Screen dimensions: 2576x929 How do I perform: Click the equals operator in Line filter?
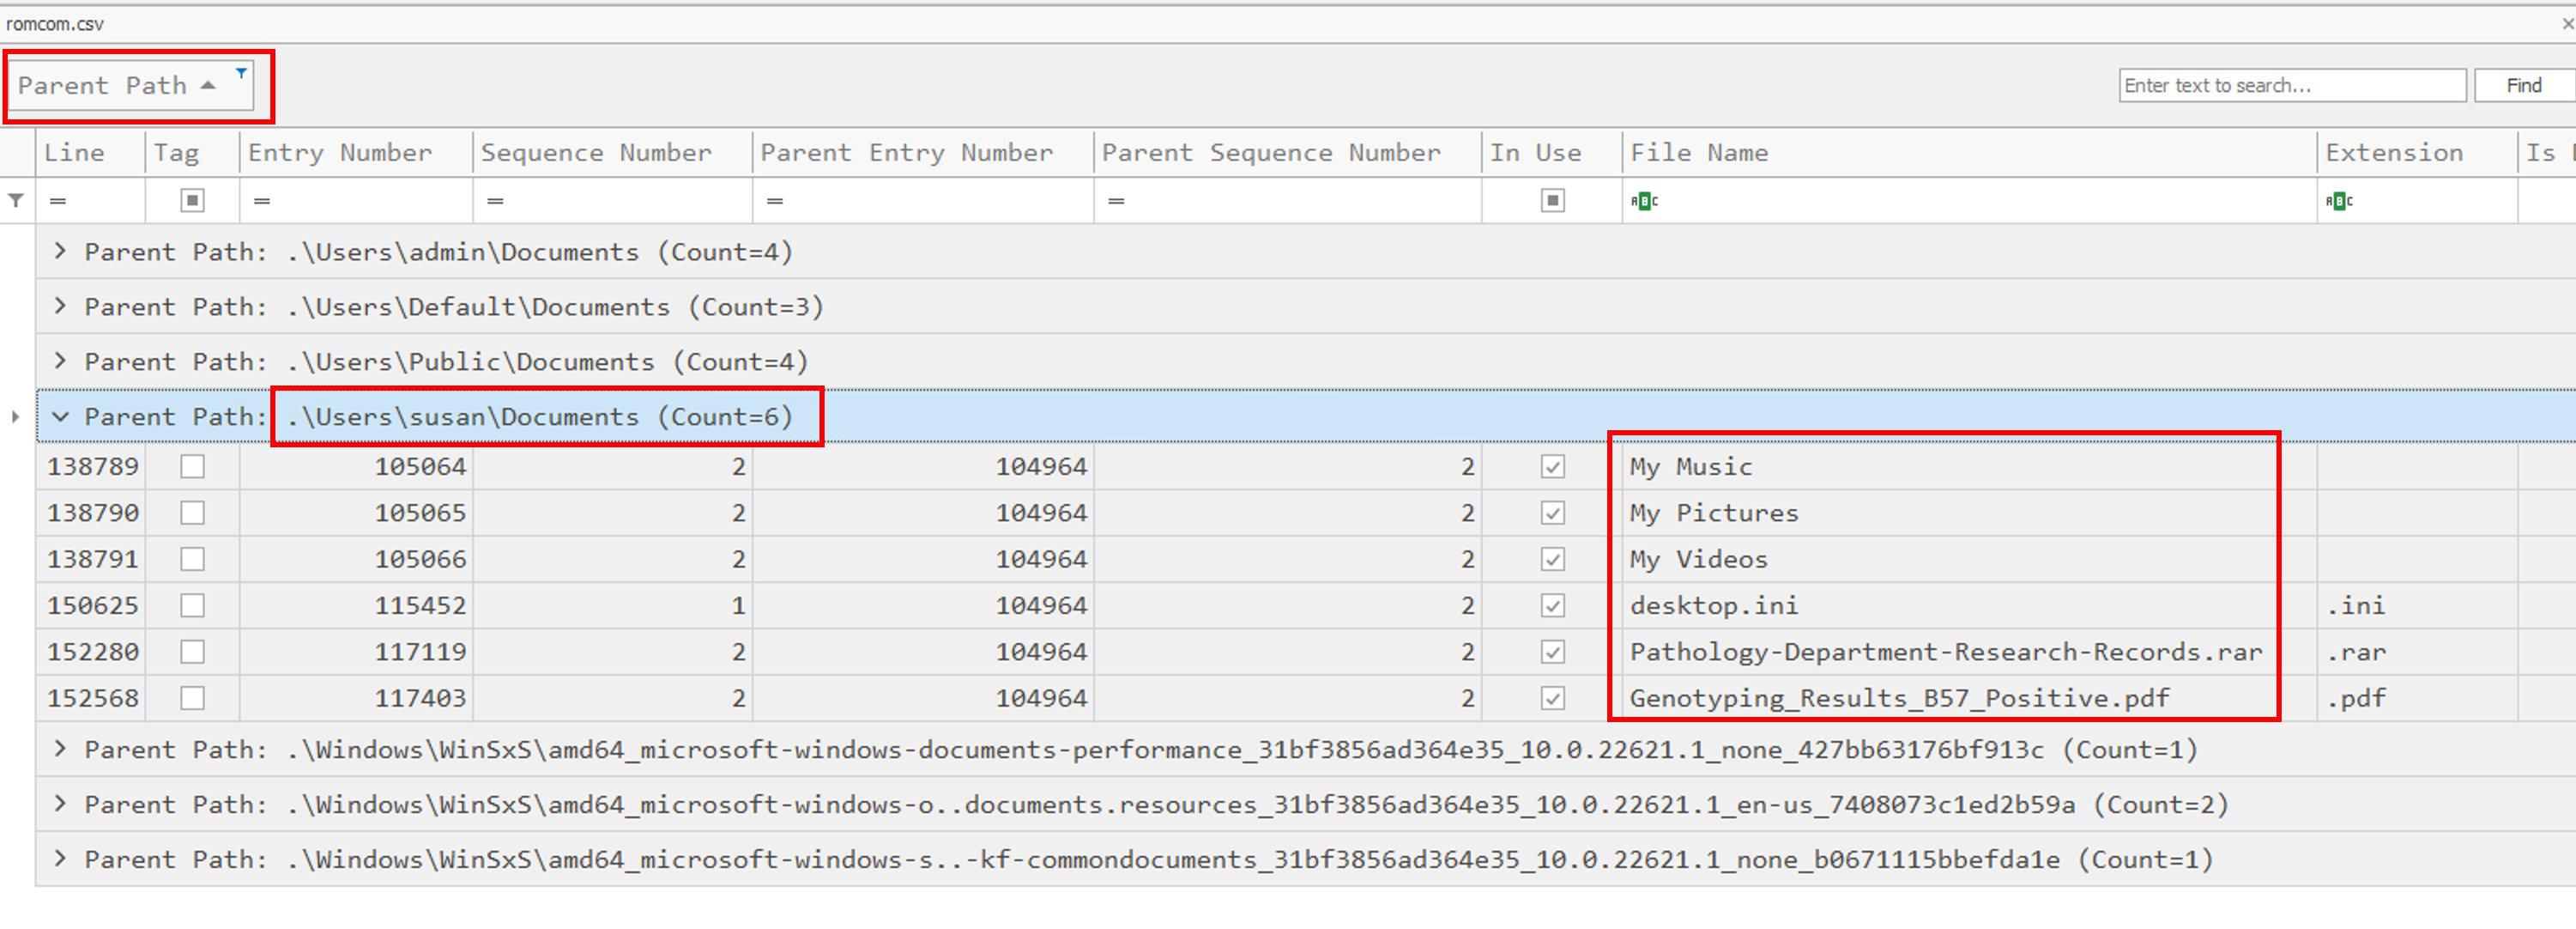(x=58, y=201)
